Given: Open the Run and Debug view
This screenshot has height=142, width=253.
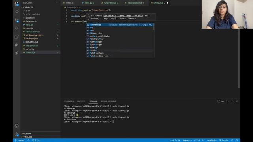Looking at the screenshot, I should pos(17,28).
